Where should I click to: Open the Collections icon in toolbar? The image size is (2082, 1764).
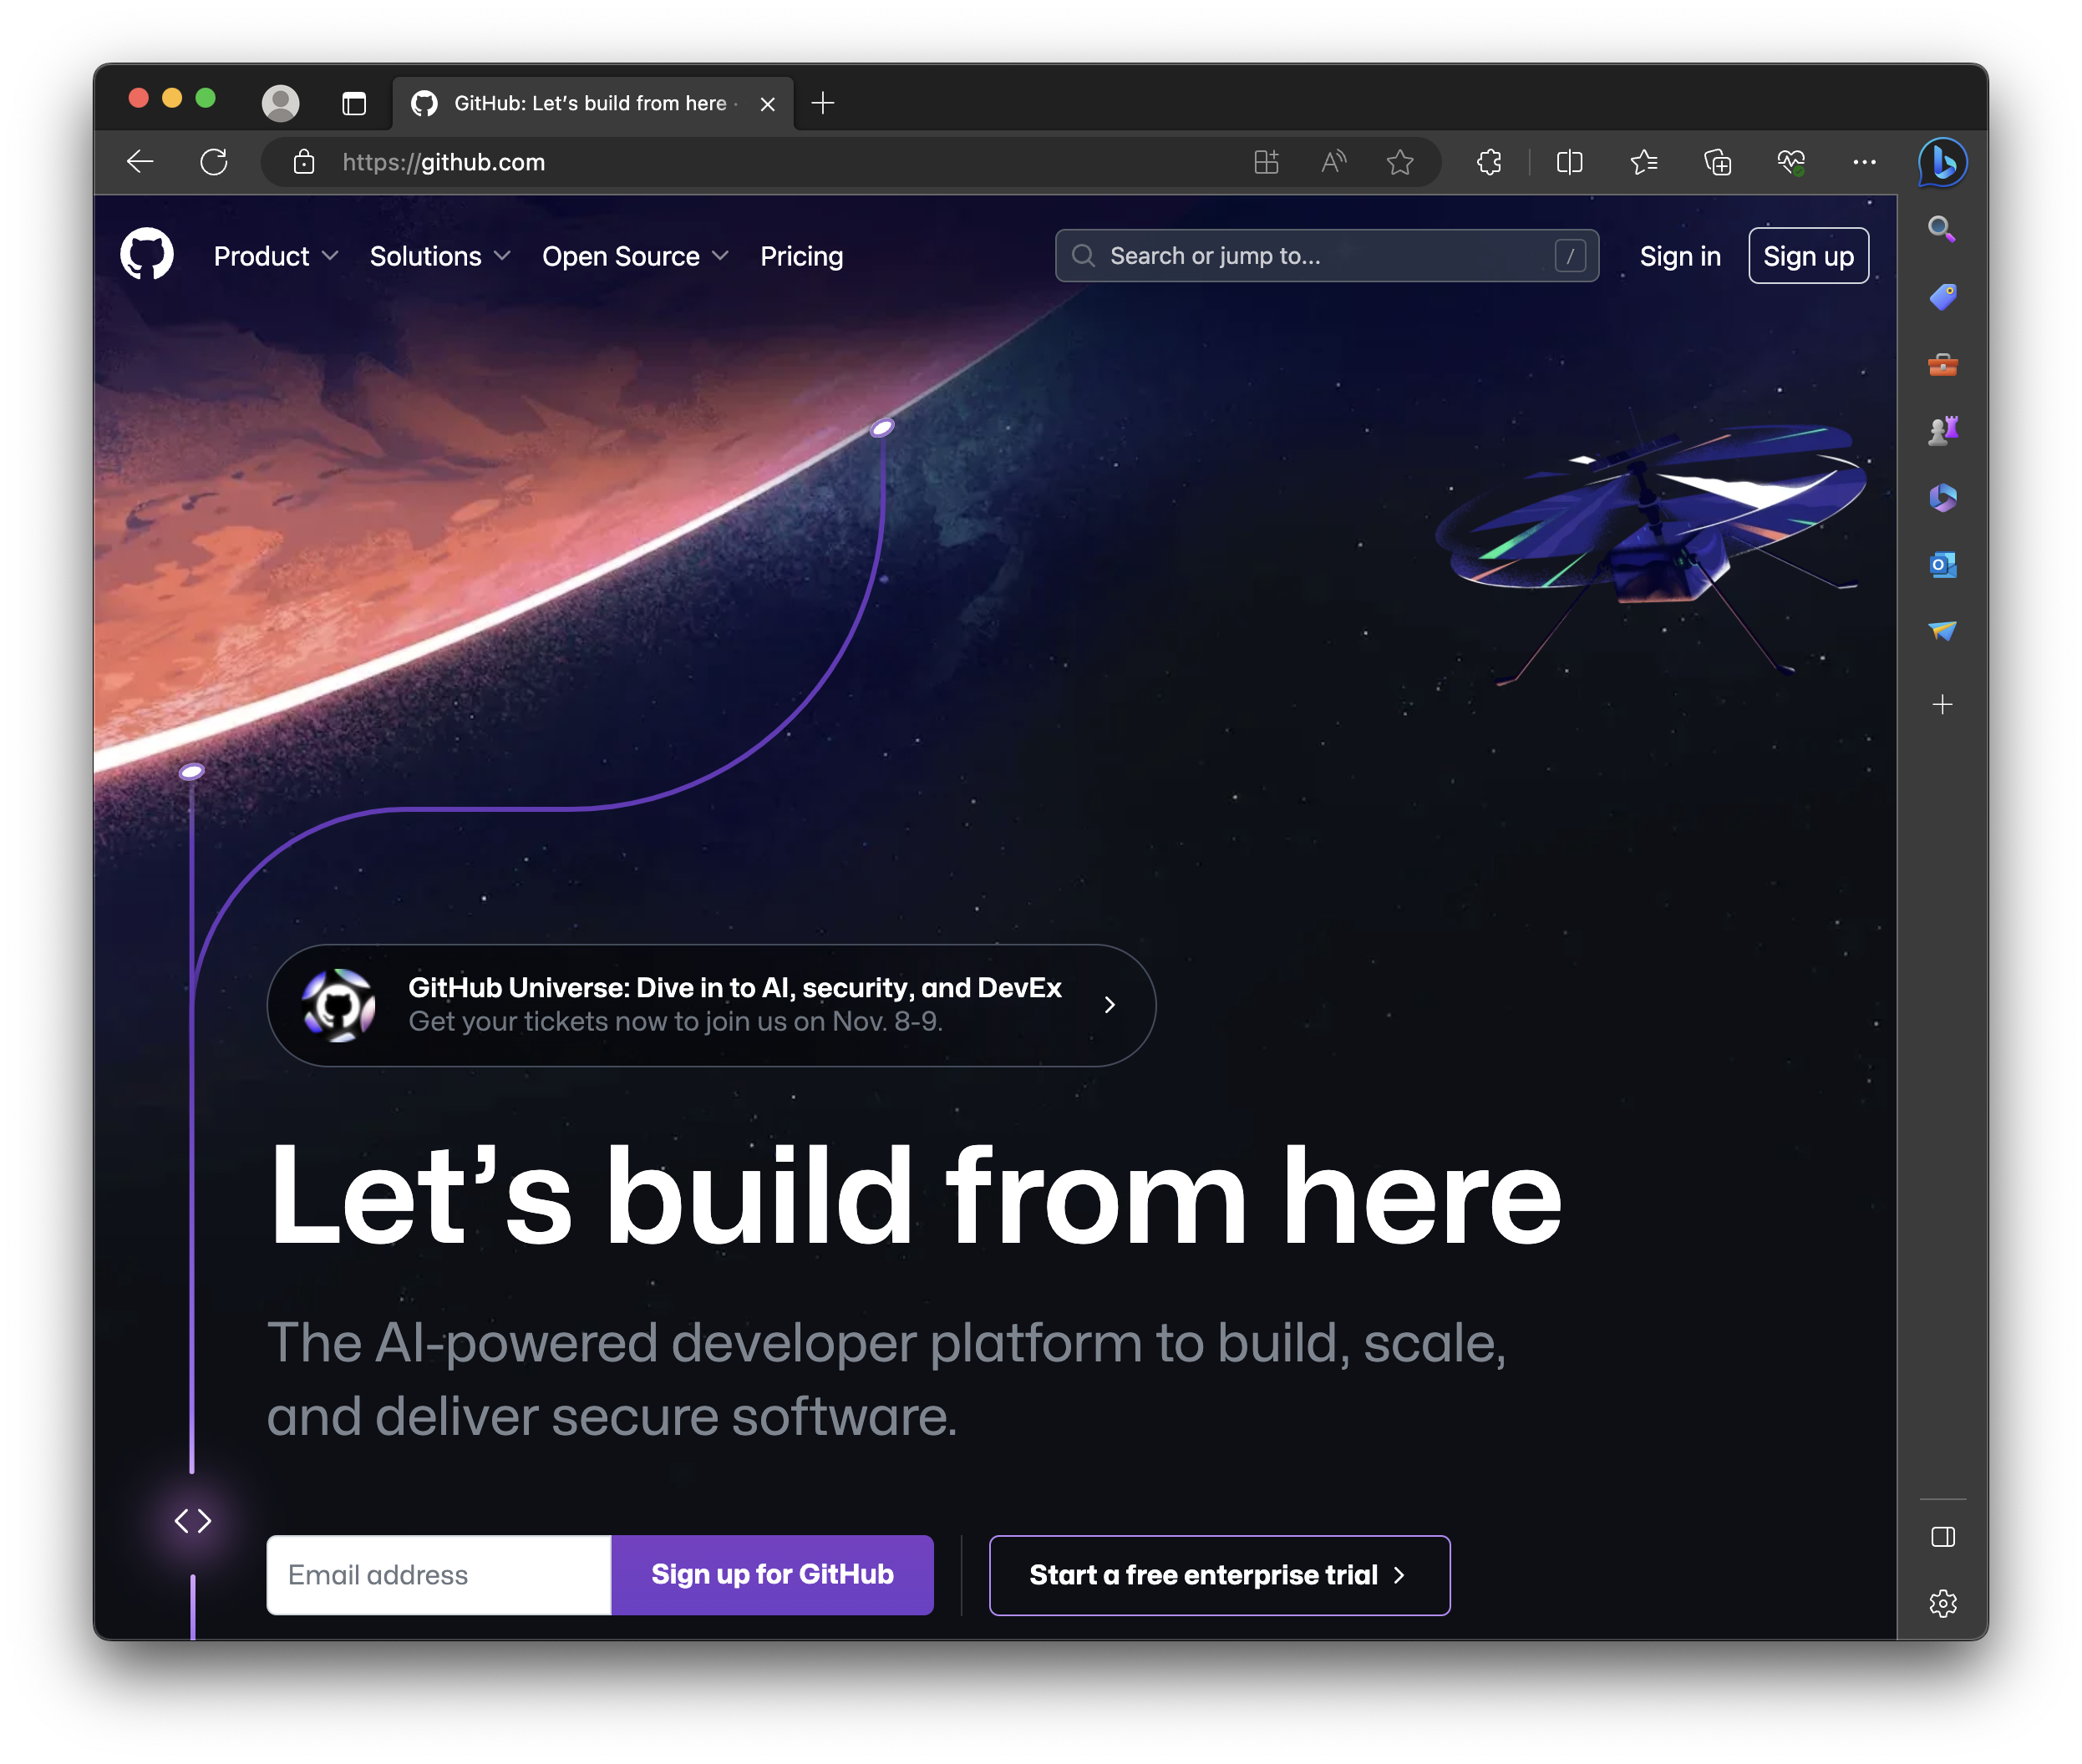[1717, 162]
